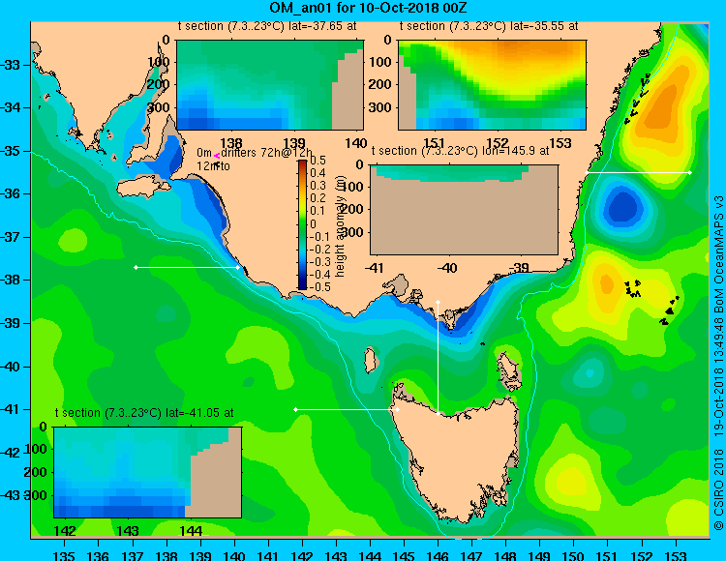726x561 pixels.
Task: Click the black drifter cluster near 38.7S 152.8E
Action: (669, 310)
